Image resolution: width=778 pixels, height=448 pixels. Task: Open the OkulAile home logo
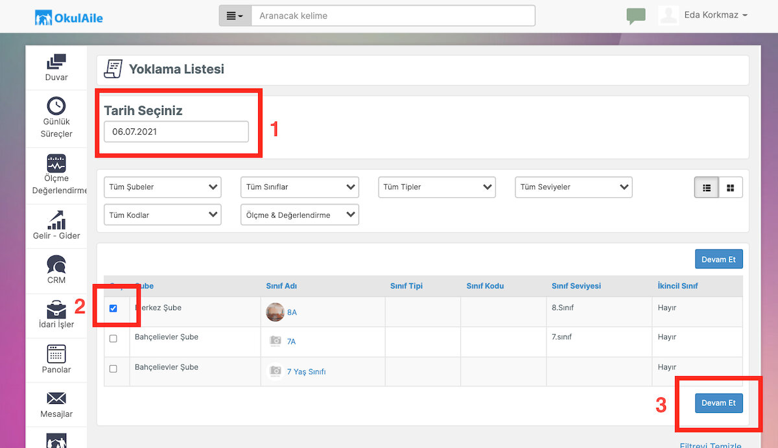69,17
